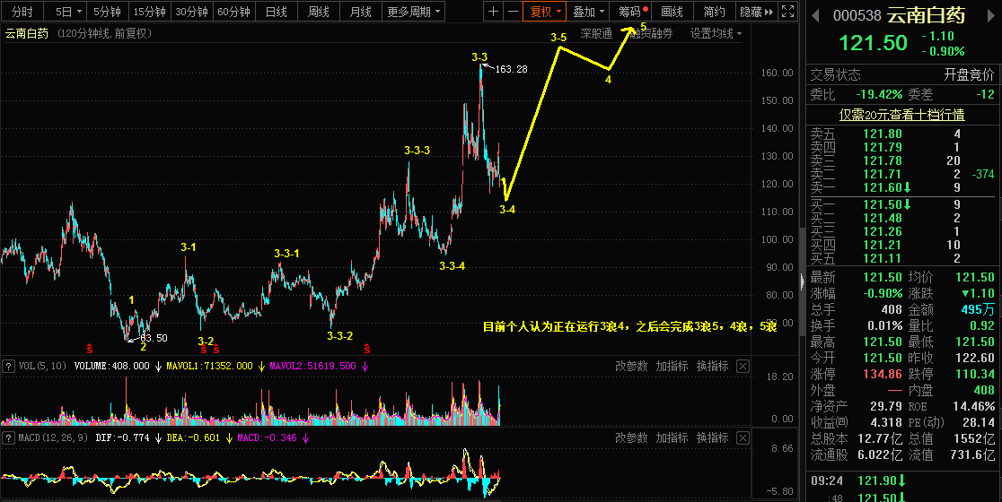The height and width of the screenshot is (502, 1002).
Task: Zoom in the chart with the plus button
Action: coord(493,11)
